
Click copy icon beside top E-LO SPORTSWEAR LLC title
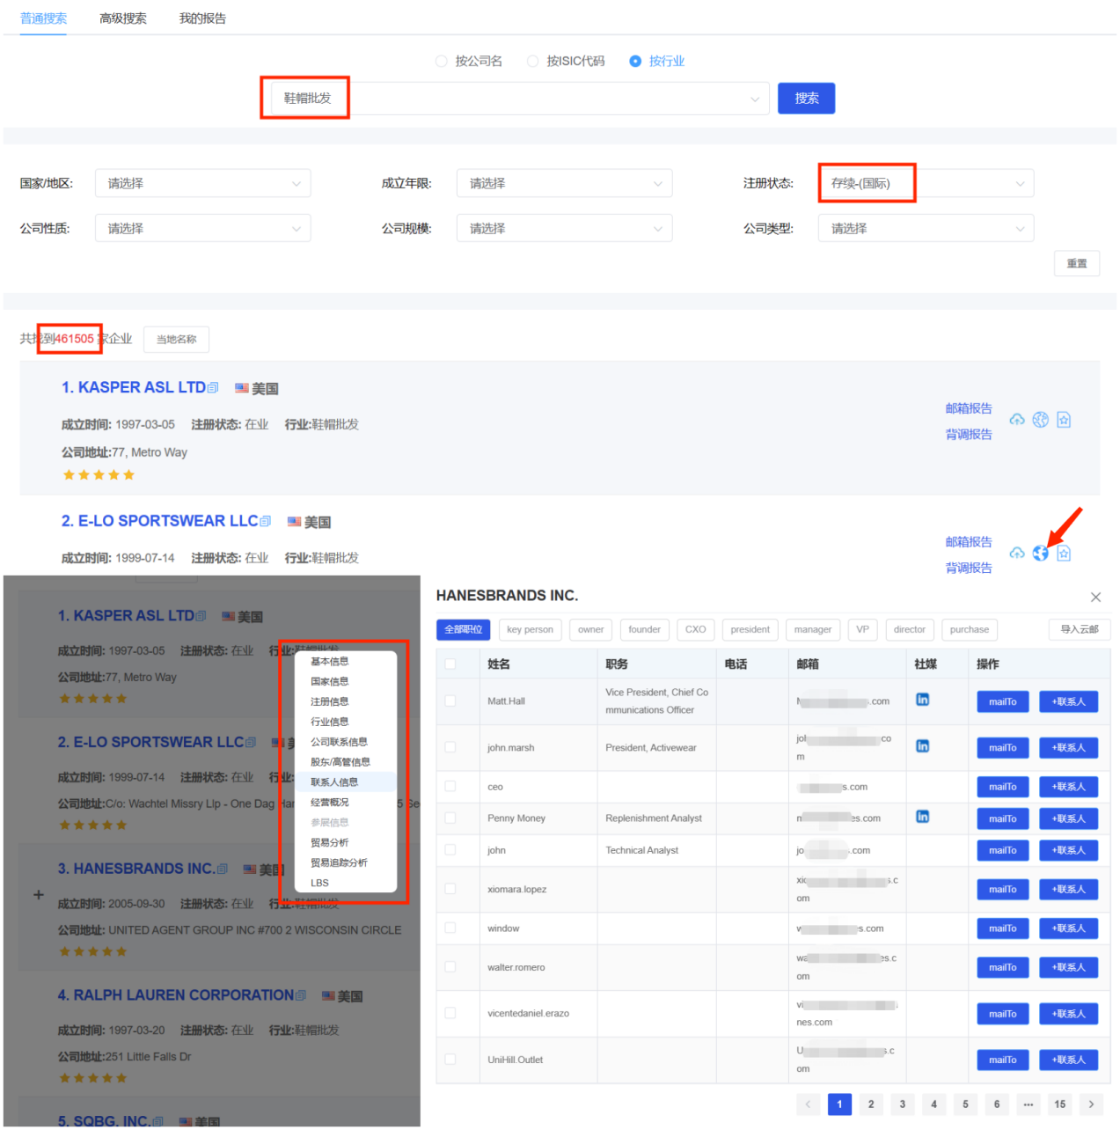pos(266,522)
